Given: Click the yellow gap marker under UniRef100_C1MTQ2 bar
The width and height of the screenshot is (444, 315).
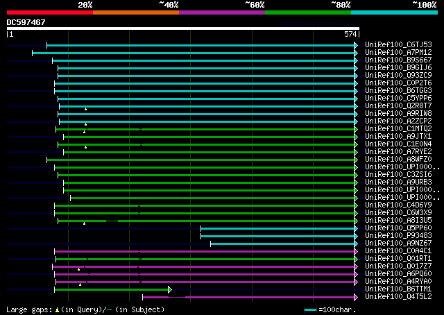Looking at the screenshot, I should coord(84,132).
